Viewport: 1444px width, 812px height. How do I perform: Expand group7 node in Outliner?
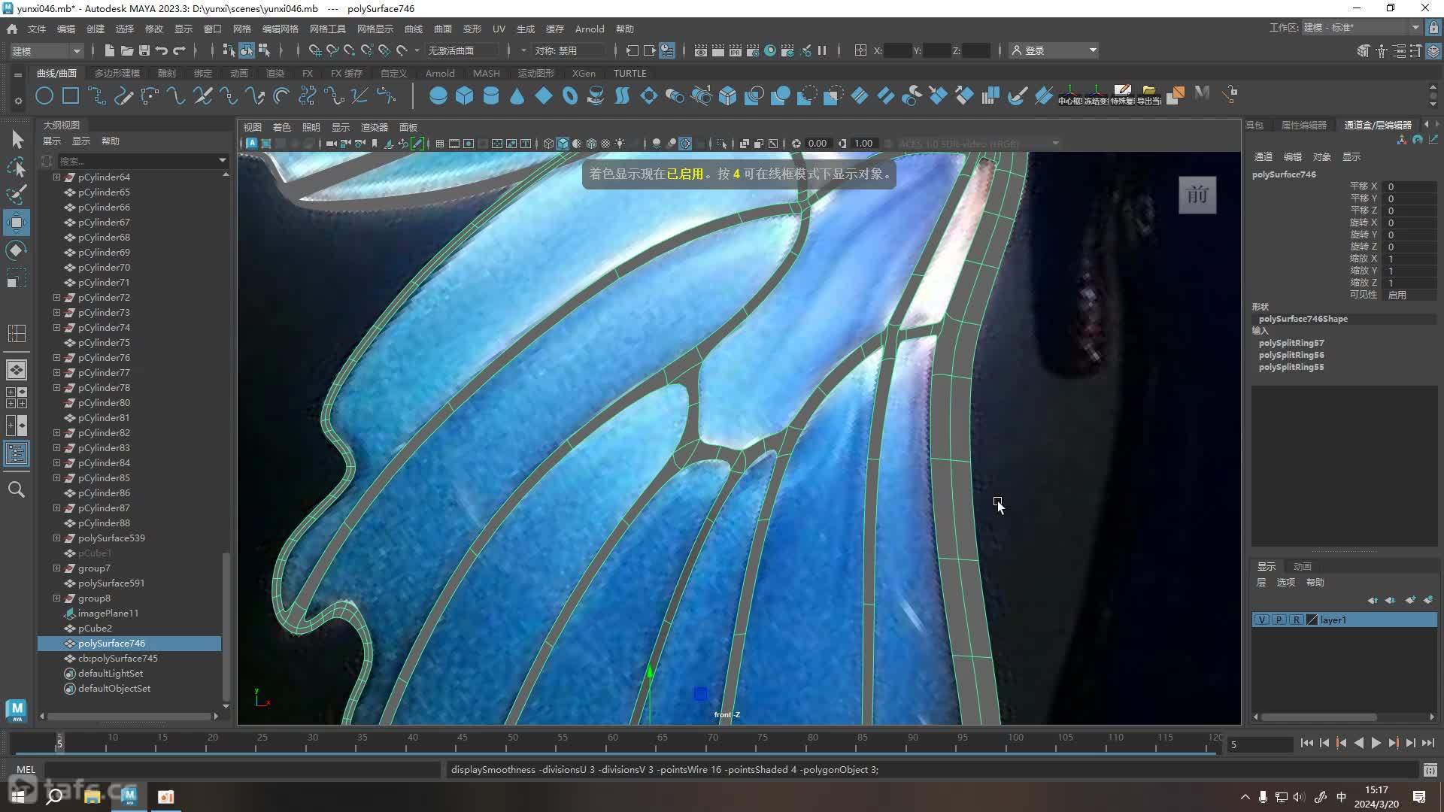56,568
